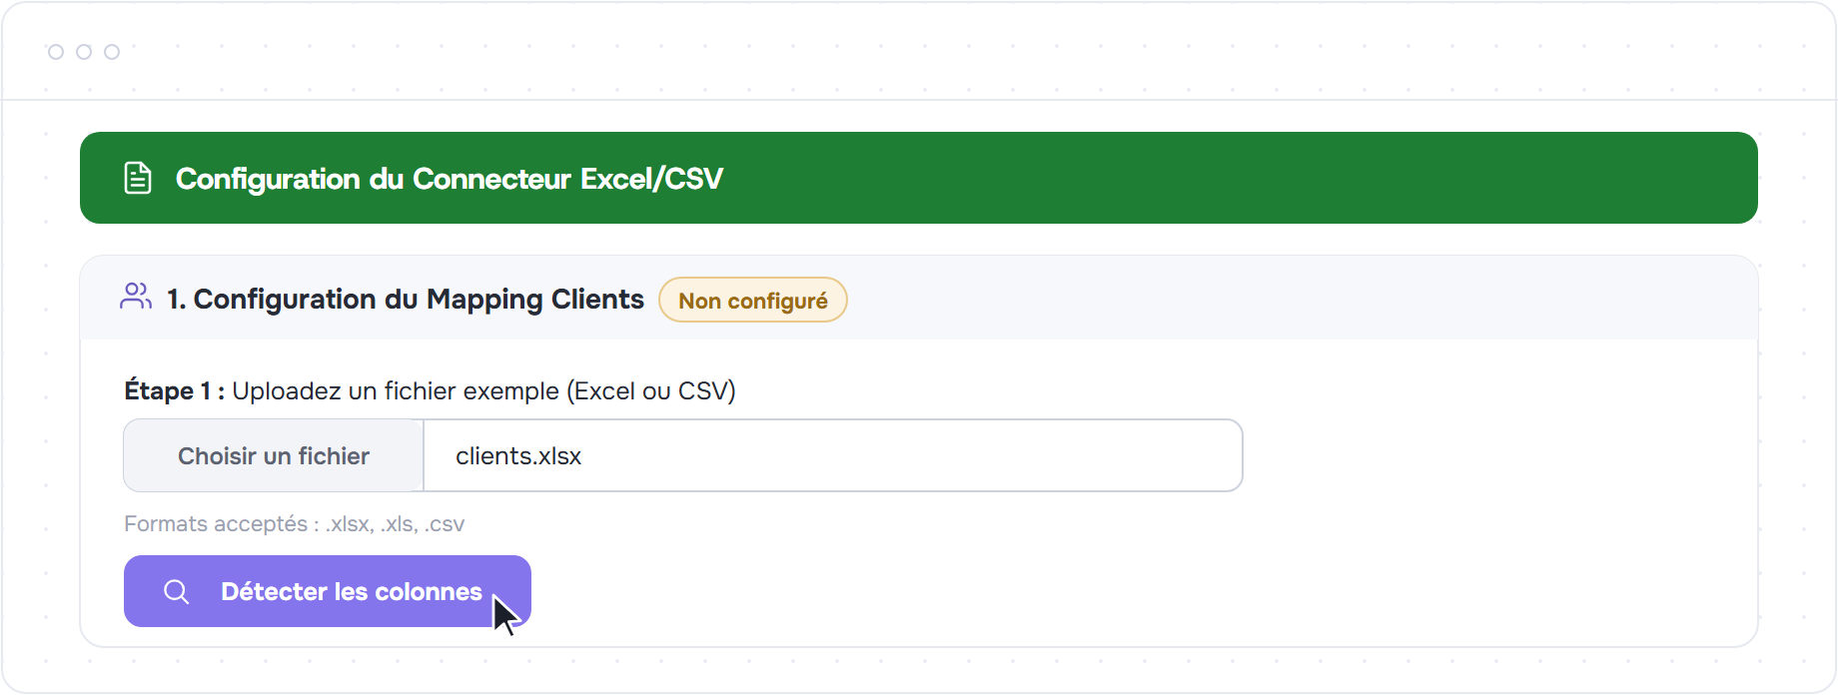Screen dimensions: 1838x695
Task: Click the Configuration du Connecteur Excel/CSV title
Action: pos(450,179)
